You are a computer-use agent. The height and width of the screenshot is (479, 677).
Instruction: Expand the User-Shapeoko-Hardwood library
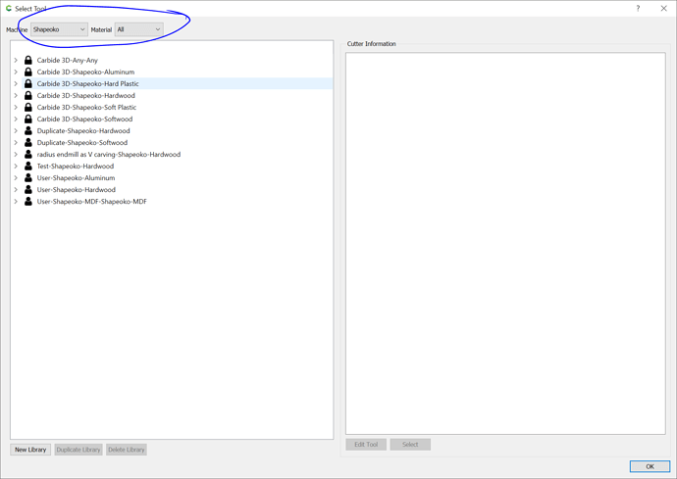click(x=16, y=189)
